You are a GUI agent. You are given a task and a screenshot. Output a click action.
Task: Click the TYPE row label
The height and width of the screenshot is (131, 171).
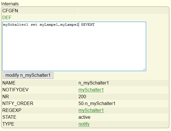pos(8,124)
